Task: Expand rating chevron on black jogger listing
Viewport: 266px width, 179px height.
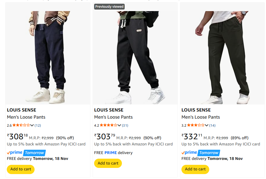Action: [x=119, y=125]
